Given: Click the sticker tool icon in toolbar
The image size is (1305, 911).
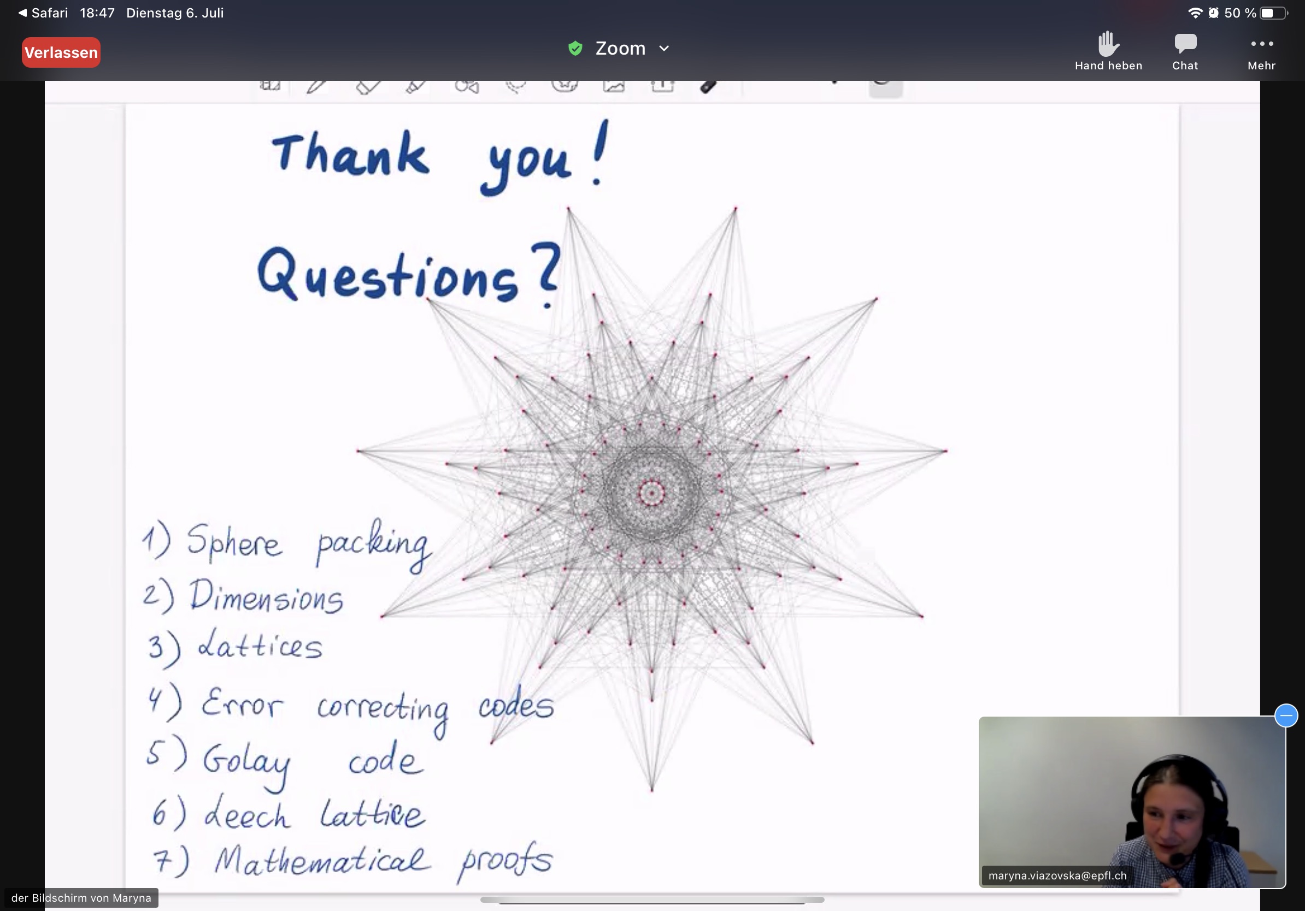Looking at the screenshot, I should 565,86.
